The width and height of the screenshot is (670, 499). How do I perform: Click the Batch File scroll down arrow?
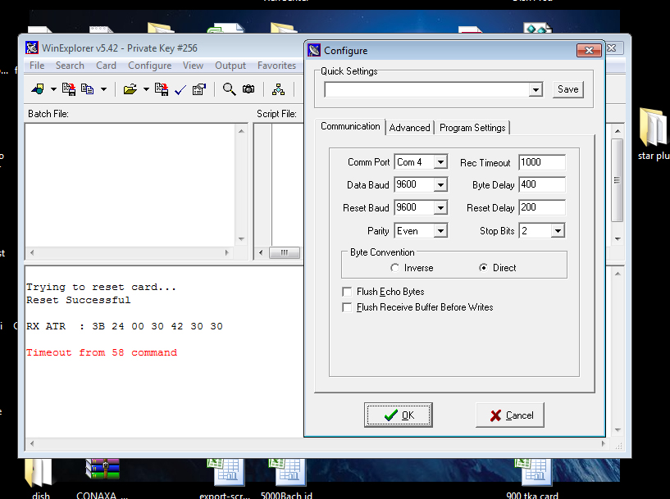click(x=241, y=239)
